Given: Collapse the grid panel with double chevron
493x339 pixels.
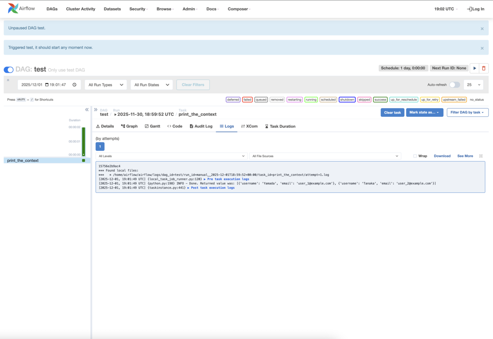Looking at the screenshot, I should click(x=87, y=110).
